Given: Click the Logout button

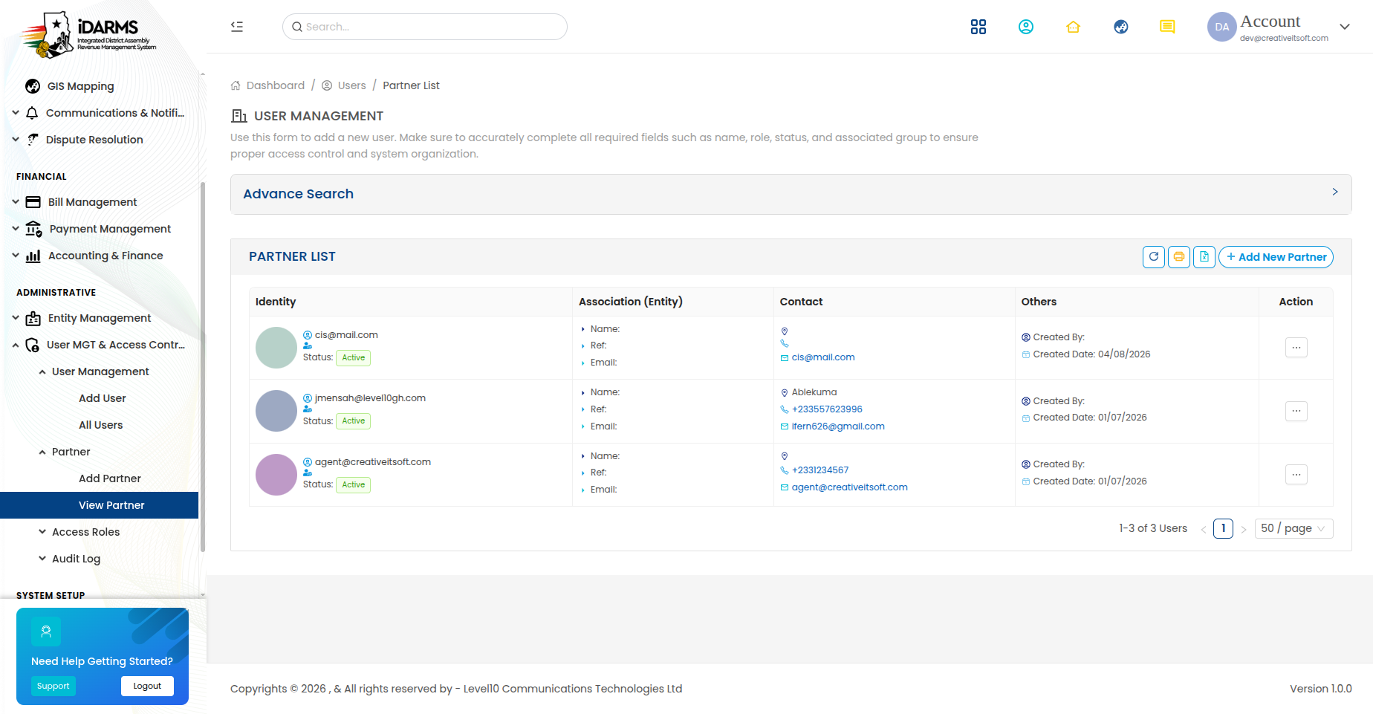Looking at the screenshot, I should tap(147, 686).
